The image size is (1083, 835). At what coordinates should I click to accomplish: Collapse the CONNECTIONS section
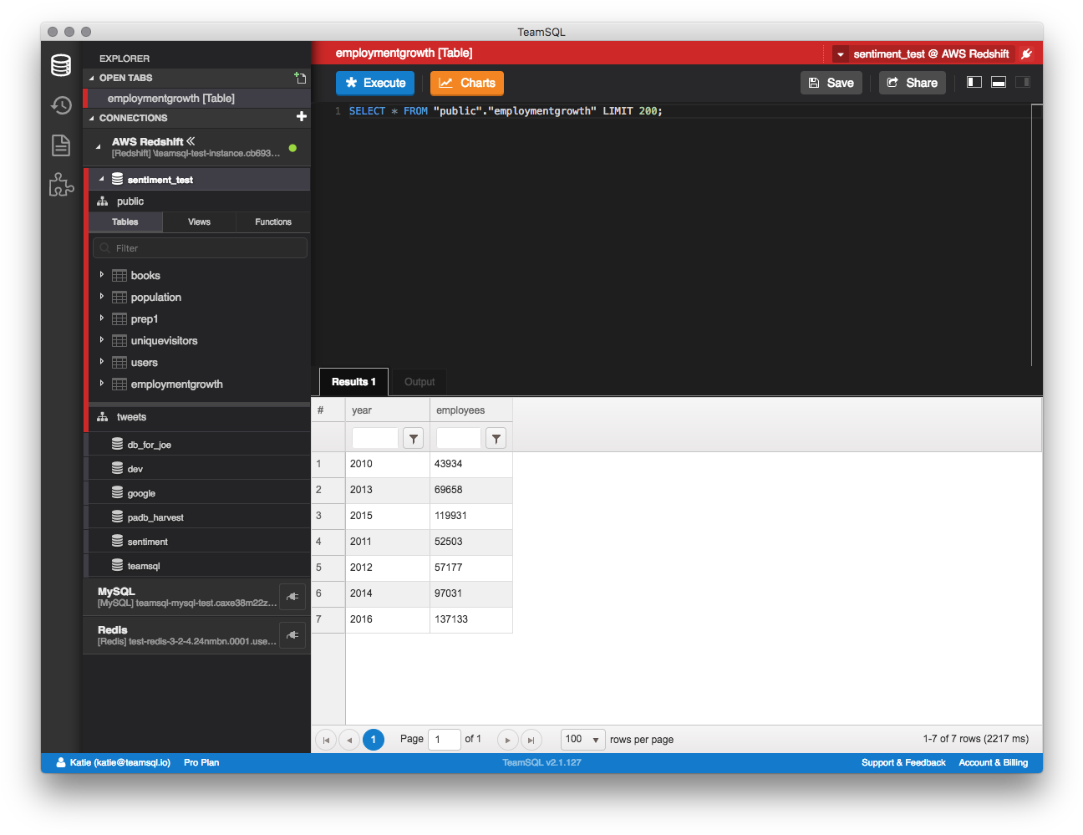92,118
